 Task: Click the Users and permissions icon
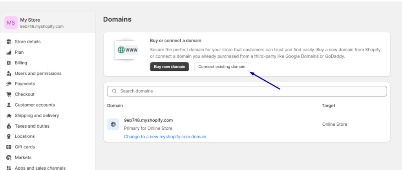coord(9,73)
